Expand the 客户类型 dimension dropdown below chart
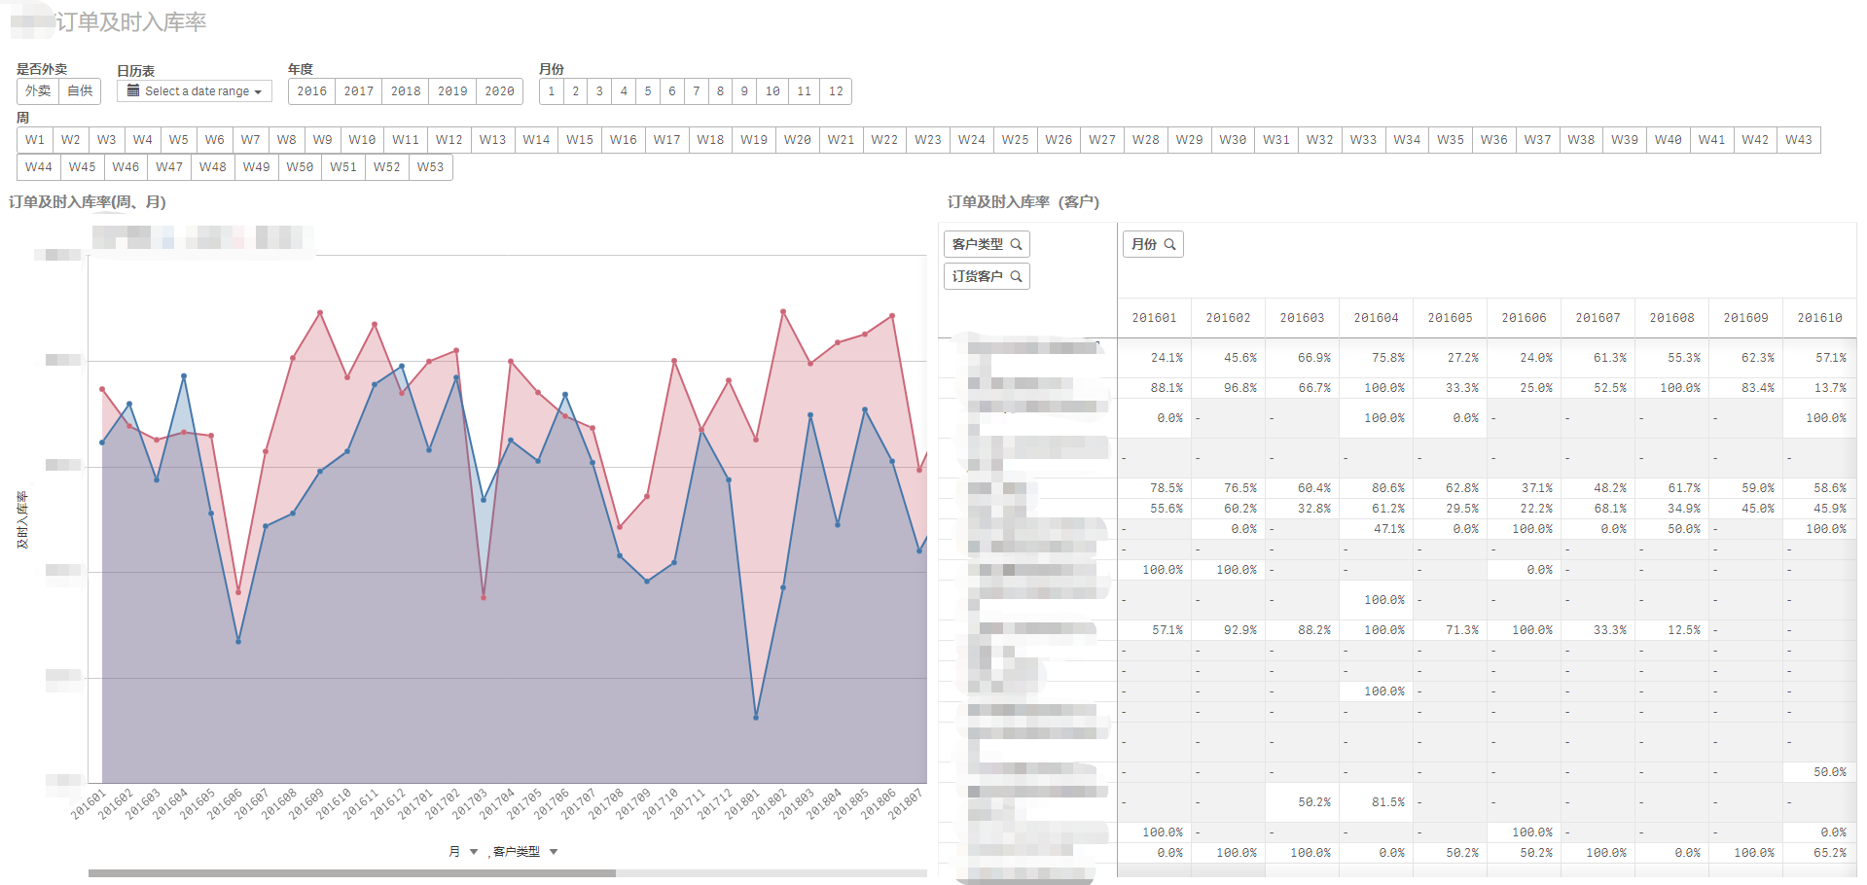 (554, 852)
